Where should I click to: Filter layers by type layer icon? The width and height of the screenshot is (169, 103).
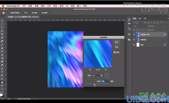(x=151, y=23)
